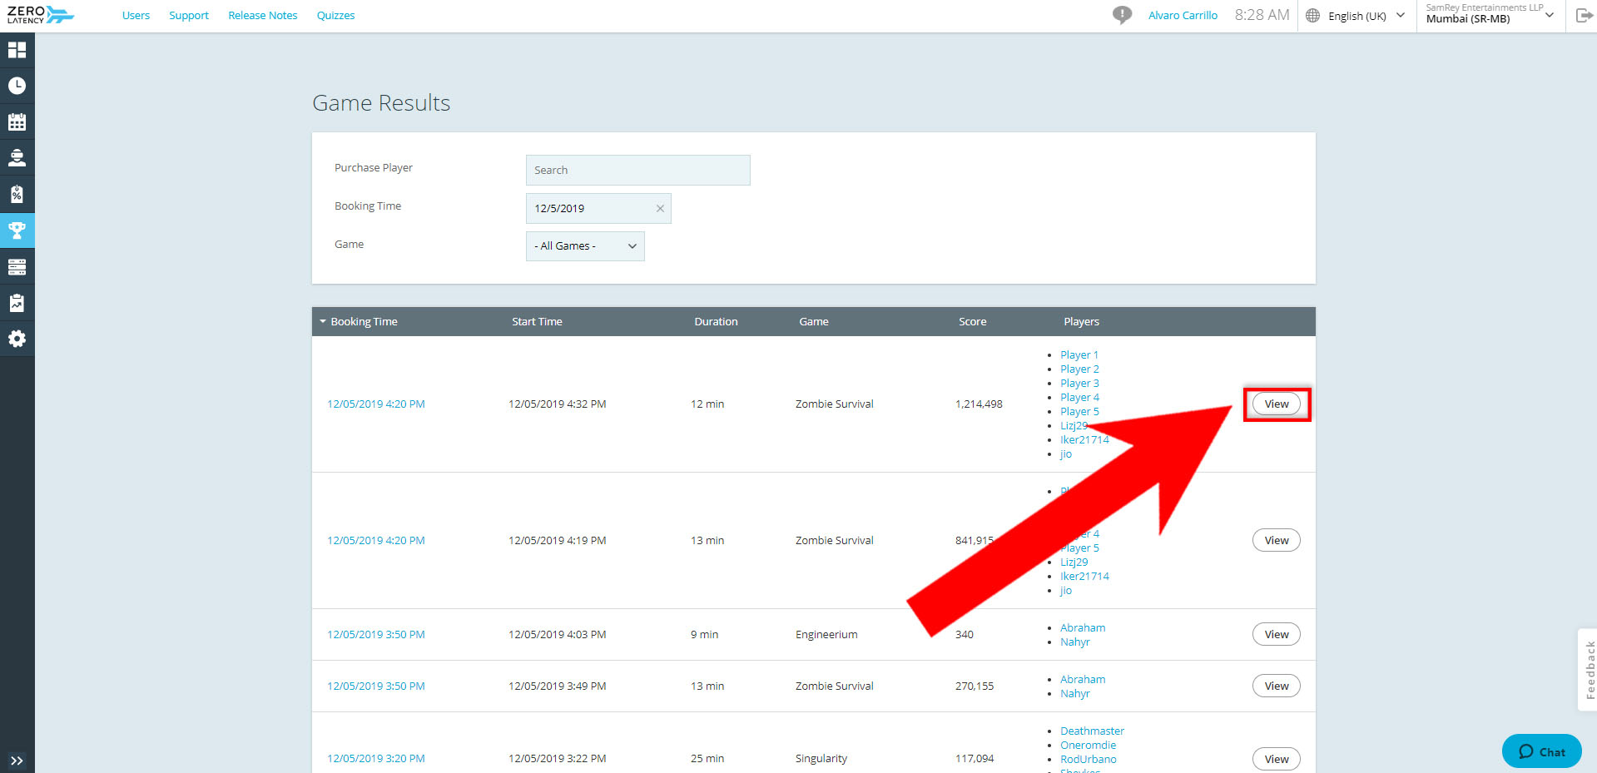Sort by Booking Time column header

click(364, 322)
